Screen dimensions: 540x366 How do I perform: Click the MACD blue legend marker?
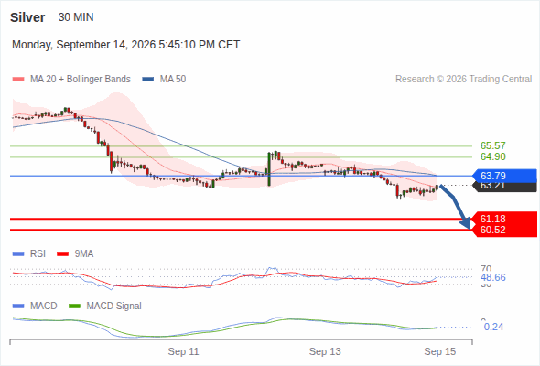pos(18,307)
